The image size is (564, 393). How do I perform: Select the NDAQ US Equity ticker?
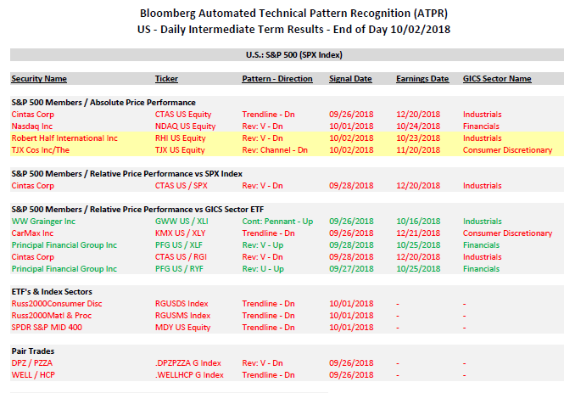(185, 126)
